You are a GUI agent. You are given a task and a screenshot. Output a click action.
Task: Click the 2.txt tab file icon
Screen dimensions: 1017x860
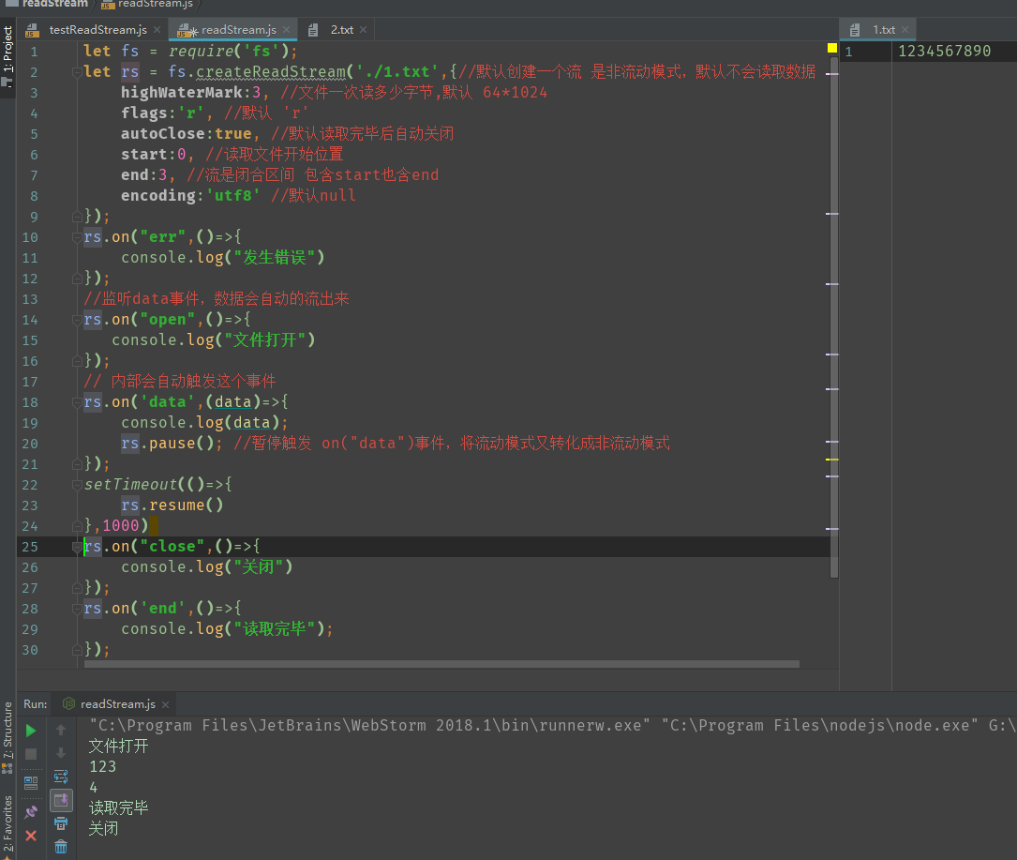point(313,30)
